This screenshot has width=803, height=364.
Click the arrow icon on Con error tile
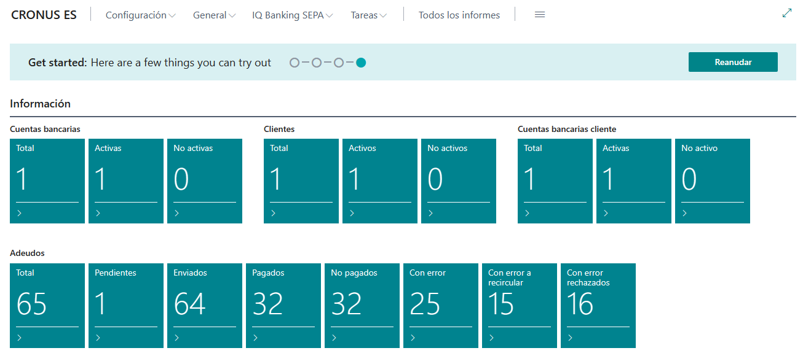click(413, 338)
